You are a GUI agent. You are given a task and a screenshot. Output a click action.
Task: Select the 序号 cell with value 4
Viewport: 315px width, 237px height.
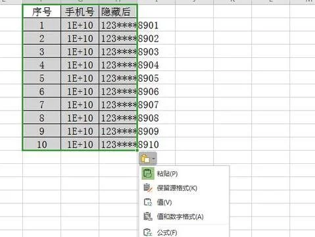pos(41,65)
